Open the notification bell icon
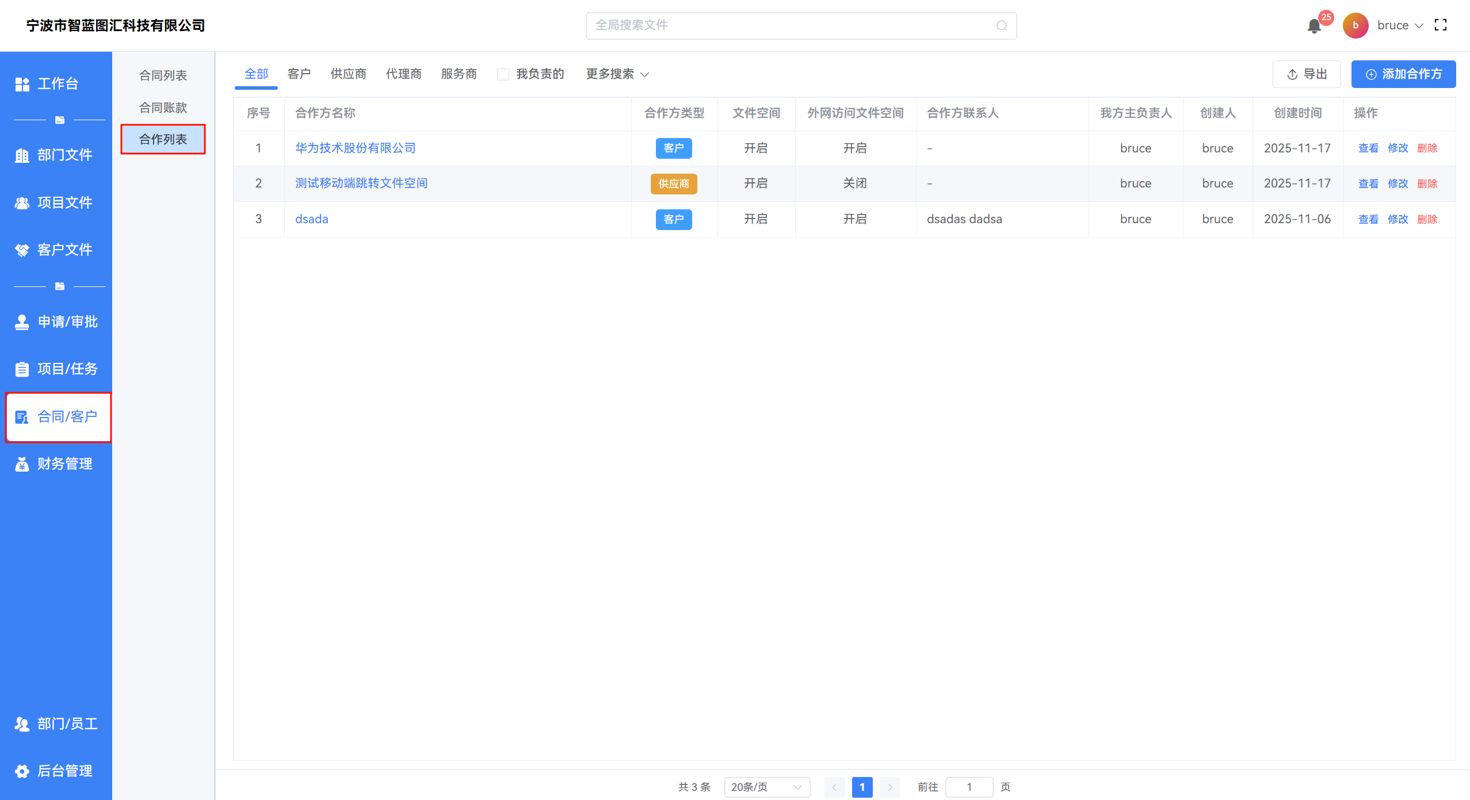Screen dimensions: 1470x800 1314,26
